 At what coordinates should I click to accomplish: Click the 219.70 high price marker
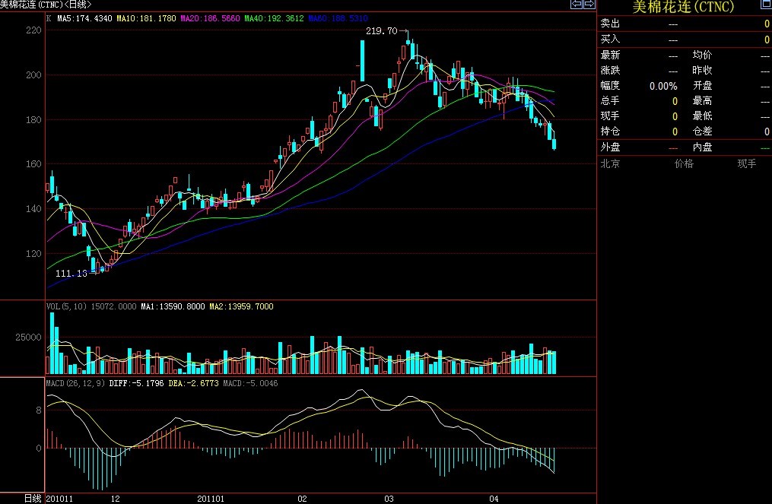[382, 31]
